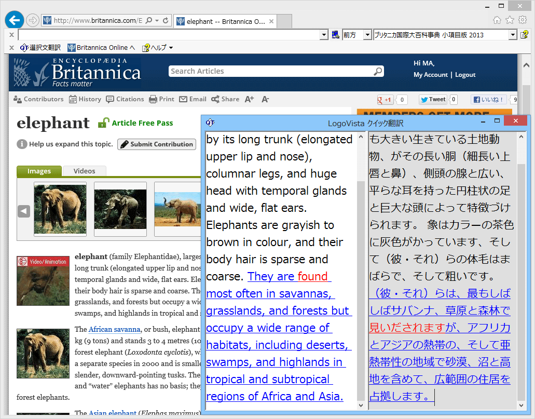
Task: Click the dictionary search icon beside the search field
Action: point(336,35)
